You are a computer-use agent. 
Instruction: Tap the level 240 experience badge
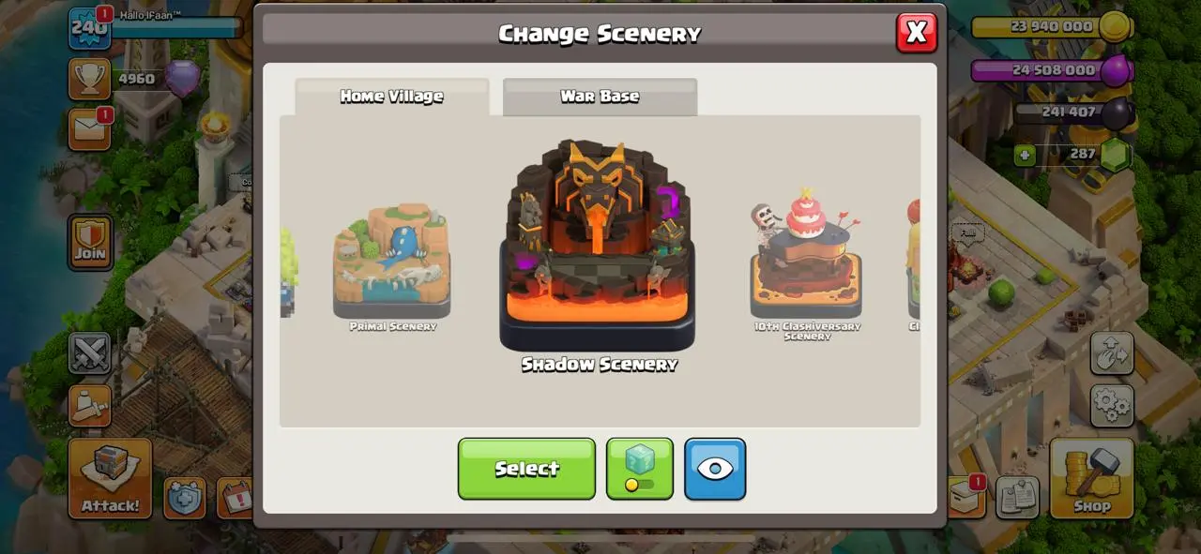(90, 27)
